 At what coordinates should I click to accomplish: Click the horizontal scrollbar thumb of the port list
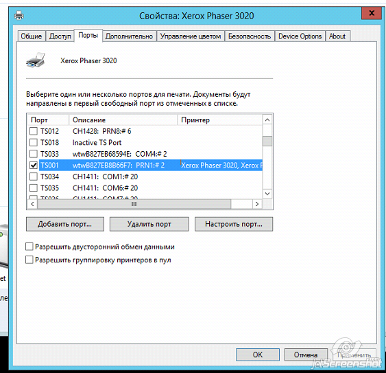point(134,204)
